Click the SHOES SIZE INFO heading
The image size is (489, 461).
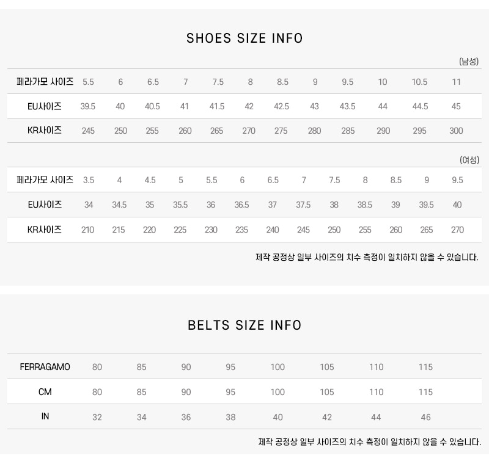tap(244, 38)
